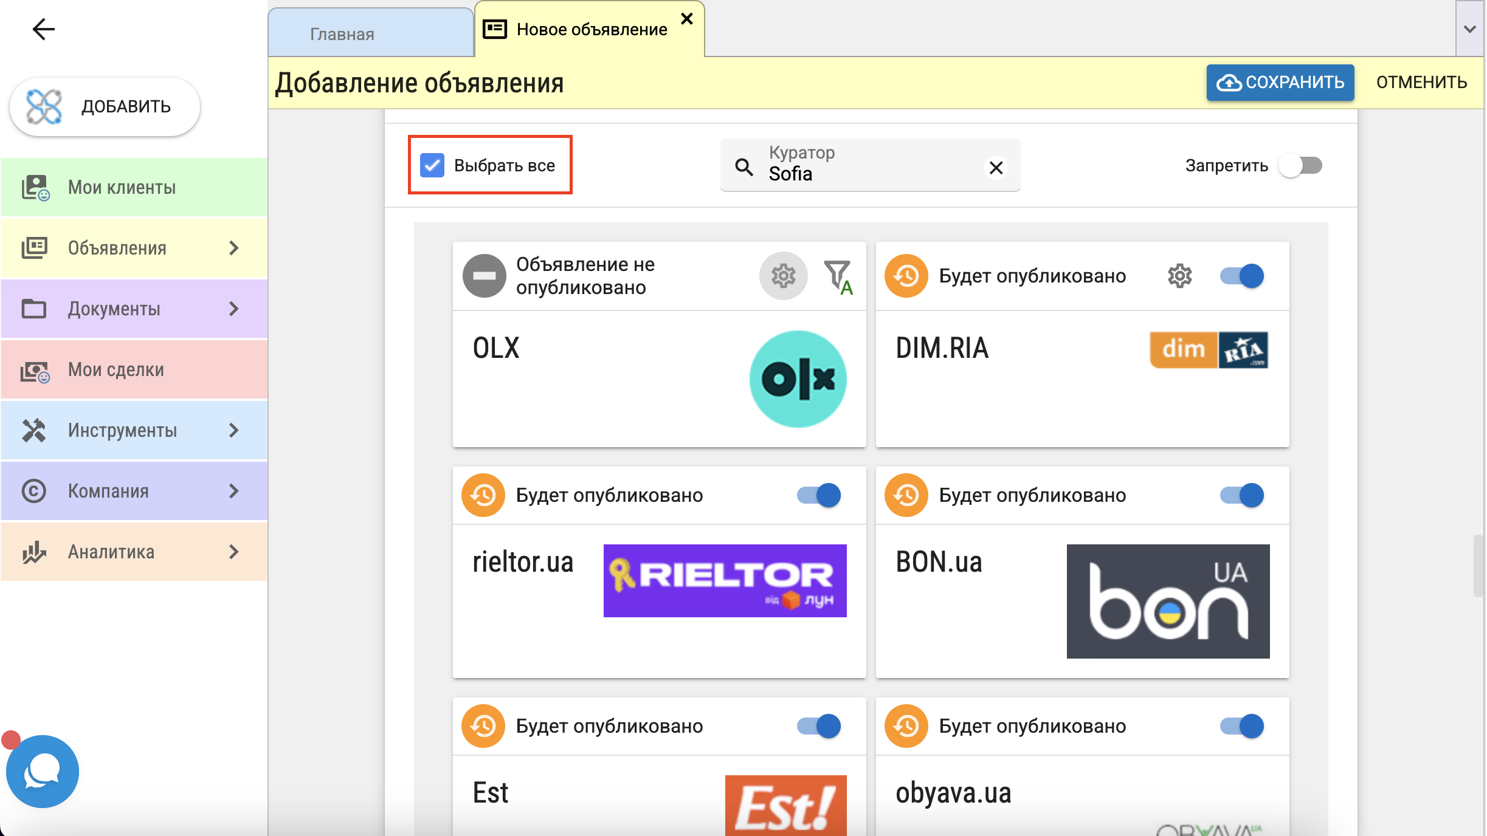This screenshot has width=1487, height=836.
Task: Click the Аналитика chart icon
Action: click(x=34, y=552)
